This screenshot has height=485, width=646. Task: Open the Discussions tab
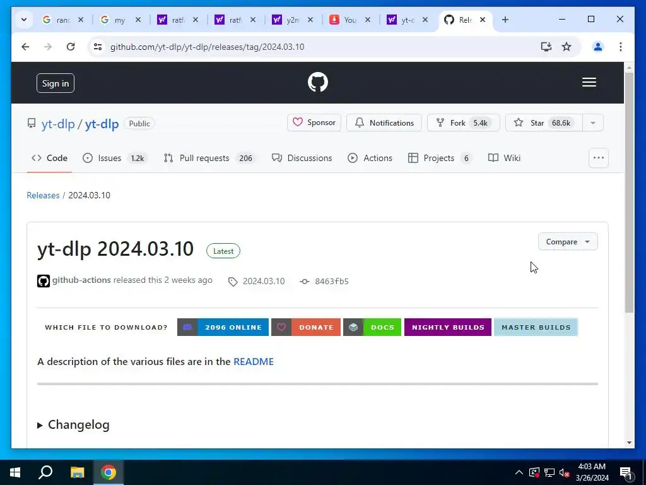tap(302, 158)
